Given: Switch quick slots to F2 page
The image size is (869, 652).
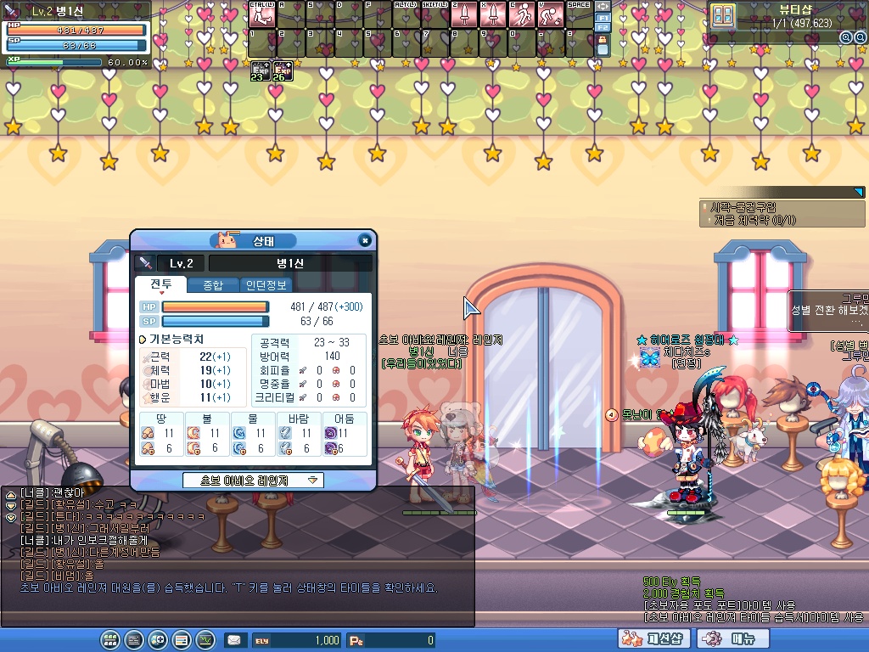Looking at the screenshot, I should coord(603,26).
